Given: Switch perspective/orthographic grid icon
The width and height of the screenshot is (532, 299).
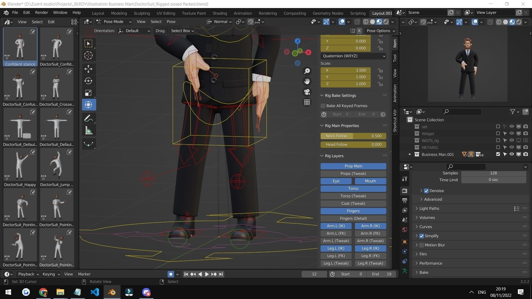Looking at the screenshot, I should (307, 102).
